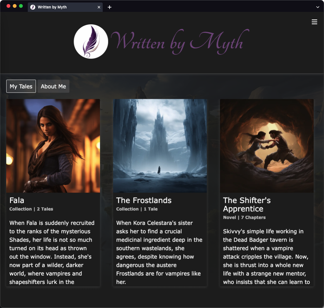Image resolution: width=324 pixels, height=308 pixels.
Task: Open the hamburger menu icon
Action: [314, 22]
